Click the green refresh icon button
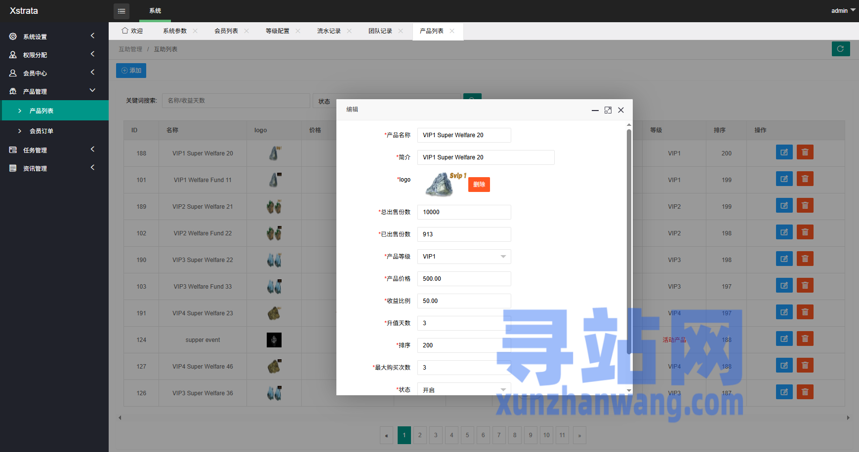The height and width of the screenshot is (452, 859). (840, 49)
